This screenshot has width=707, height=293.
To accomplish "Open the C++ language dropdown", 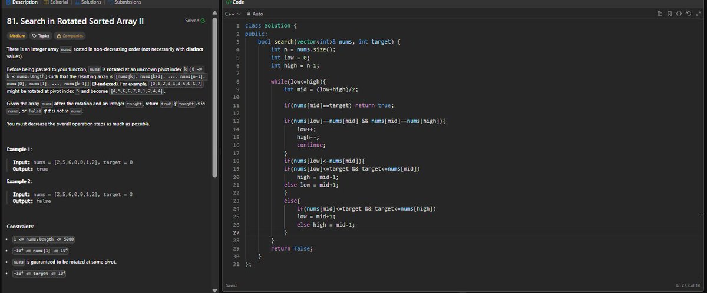I will point(234,14).
